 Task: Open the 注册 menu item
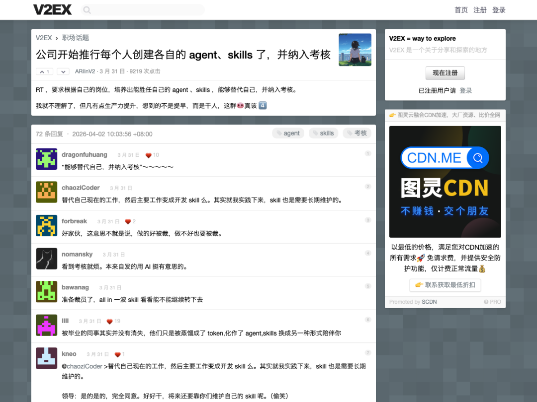(480, 9)
